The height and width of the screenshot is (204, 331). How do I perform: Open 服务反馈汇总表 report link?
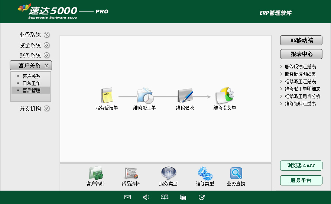click(x=300, y=67)
